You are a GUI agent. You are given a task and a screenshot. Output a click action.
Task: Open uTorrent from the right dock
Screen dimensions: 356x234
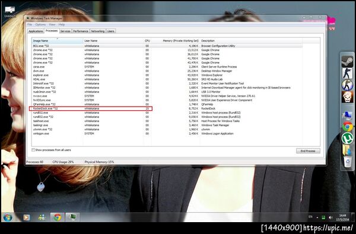click(347, 138)
